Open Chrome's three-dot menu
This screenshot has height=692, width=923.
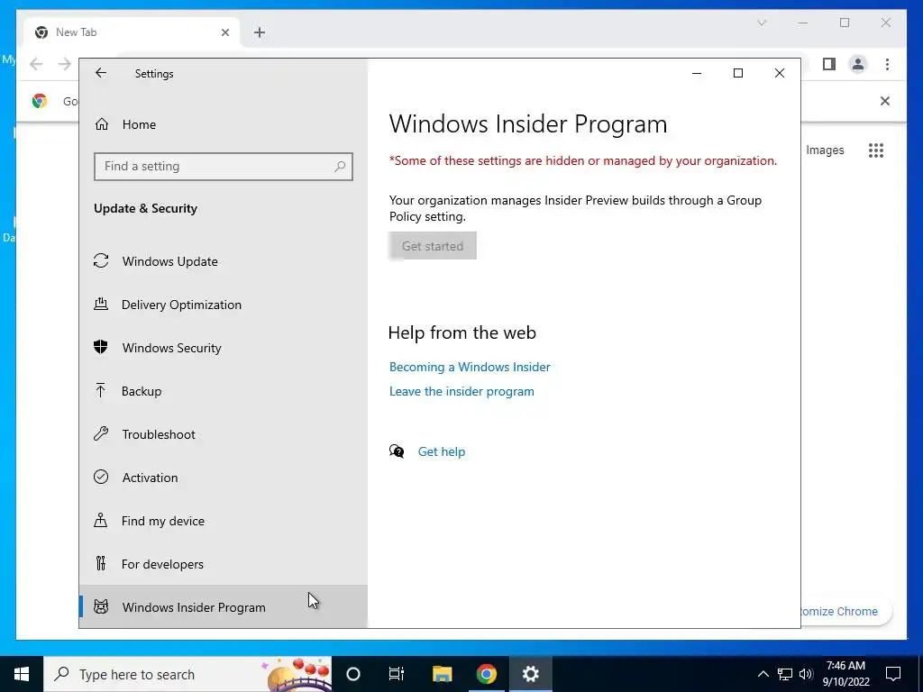(x=887, y=64)
